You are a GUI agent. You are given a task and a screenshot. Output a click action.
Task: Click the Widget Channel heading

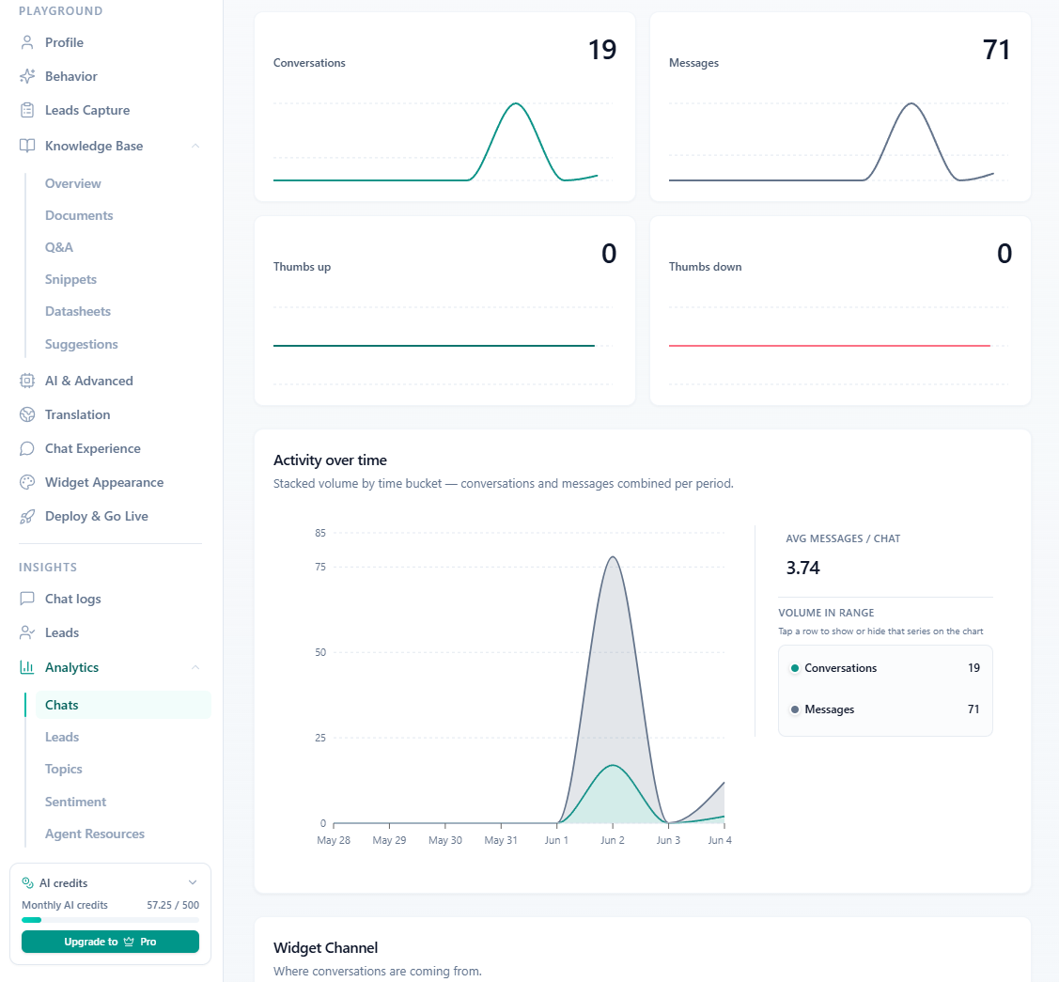tap(325, 947)
